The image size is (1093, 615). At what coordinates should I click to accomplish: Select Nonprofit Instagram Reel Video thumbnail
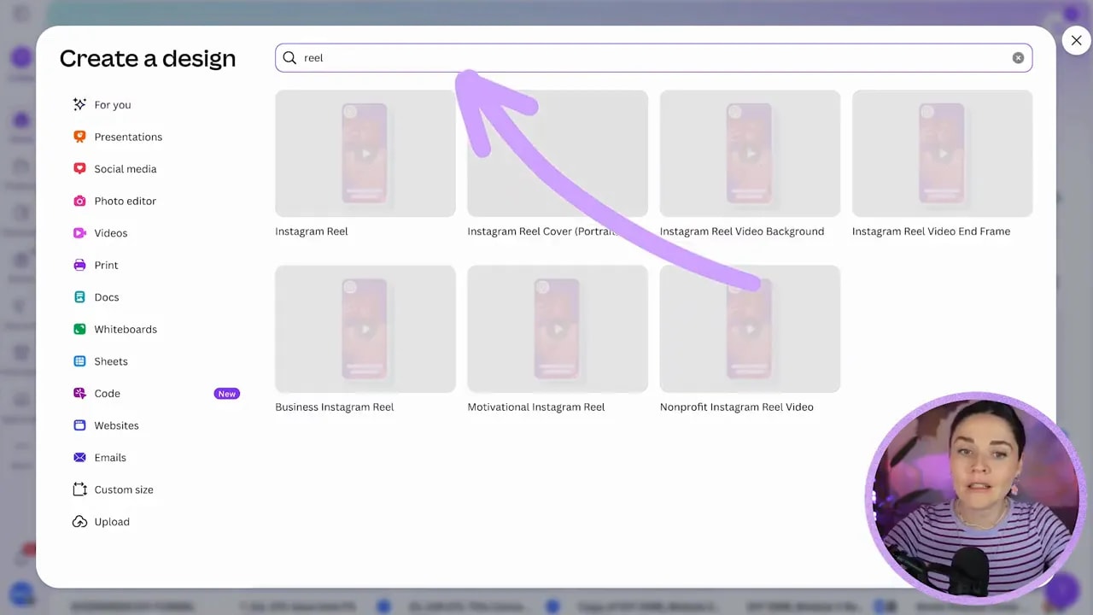coord(750,329)
